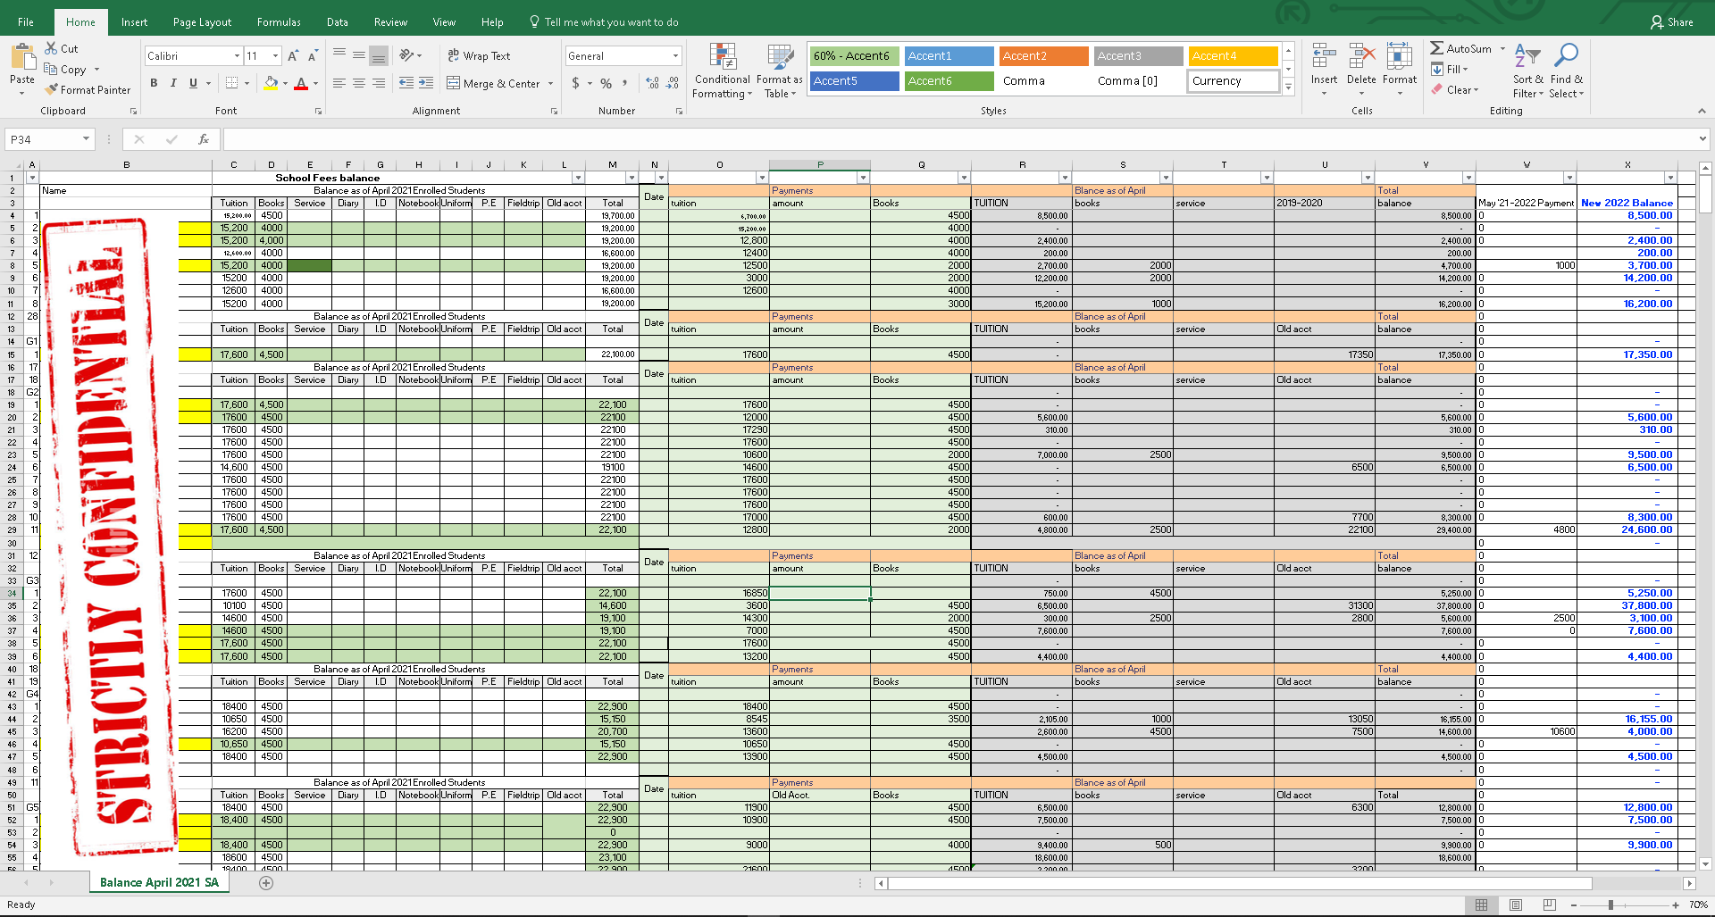
Task: Switch to the Data tab
Action: 338,22
